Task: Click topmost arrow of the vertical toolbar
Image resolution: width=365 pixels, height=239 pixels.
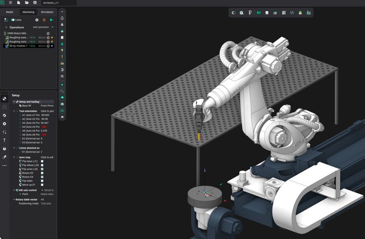Action: click(62, 12)
